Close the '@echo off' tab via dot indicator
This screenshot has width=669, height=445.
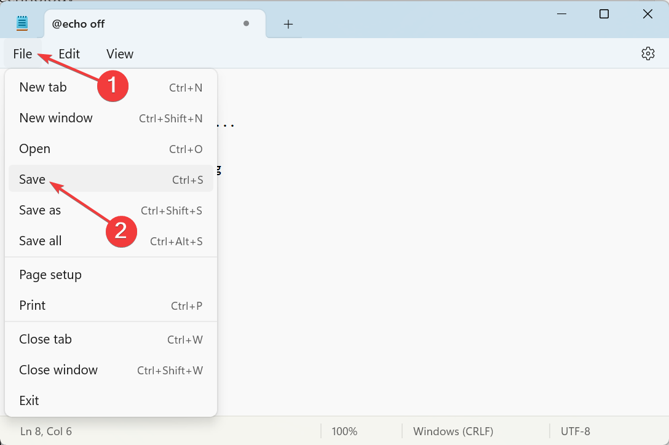246,24
